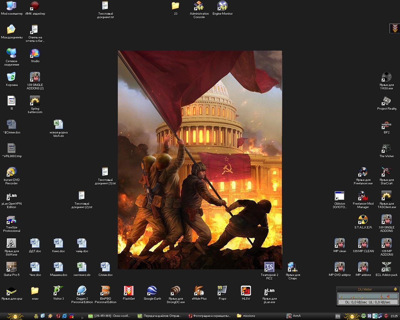The image size is (400, 320).
Task: Switch to Передача файлов taskbar window
Action: 159,316
